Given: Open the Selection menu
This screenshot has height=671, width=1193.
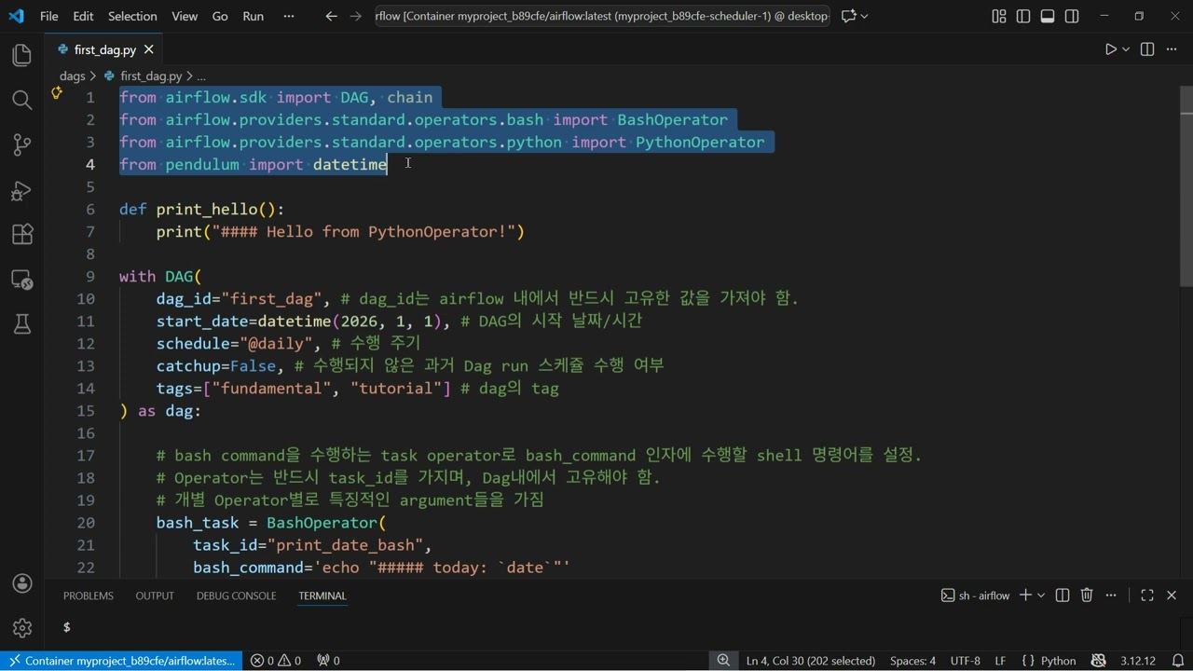Looking at the screenshot, I should click(132, 16).
